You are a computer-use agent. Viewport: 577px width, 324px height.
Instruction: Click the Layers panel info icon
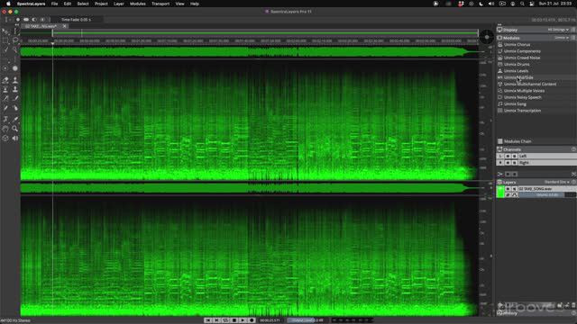[x=573, y=182]
